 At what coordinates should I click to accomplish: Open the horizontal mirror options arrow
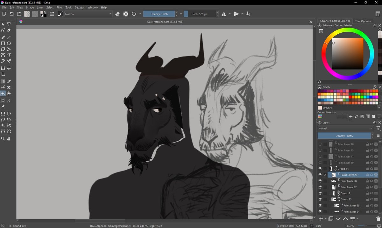coord(230,14)
